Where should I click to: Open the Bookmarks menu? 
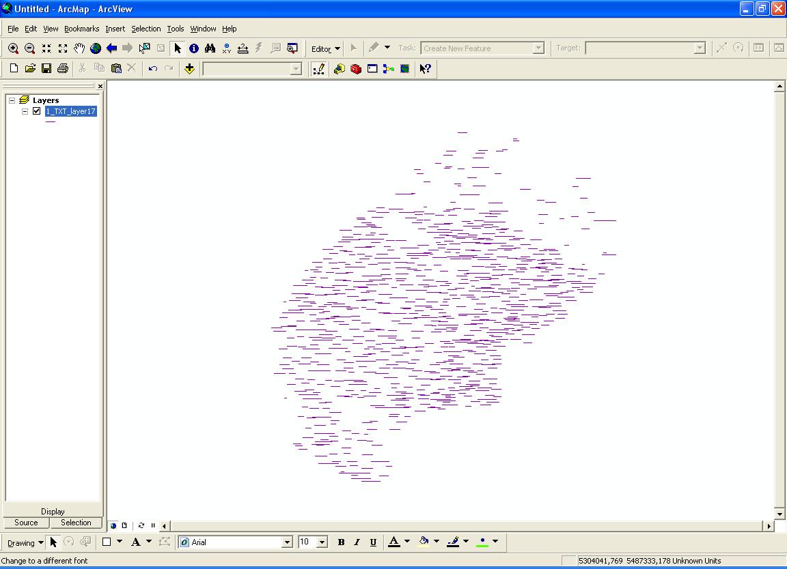point(82,29)
